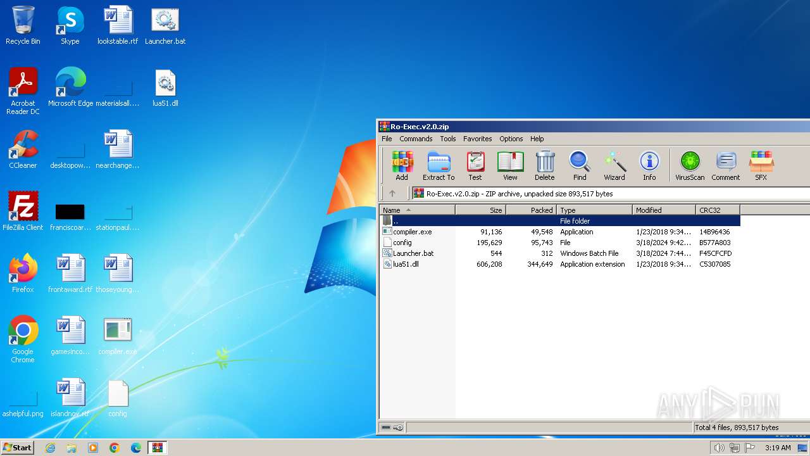The width and height of the screenshot is (810, 456).
Task: Select the parent folder '..' row
Action: (x=560, y=221)
